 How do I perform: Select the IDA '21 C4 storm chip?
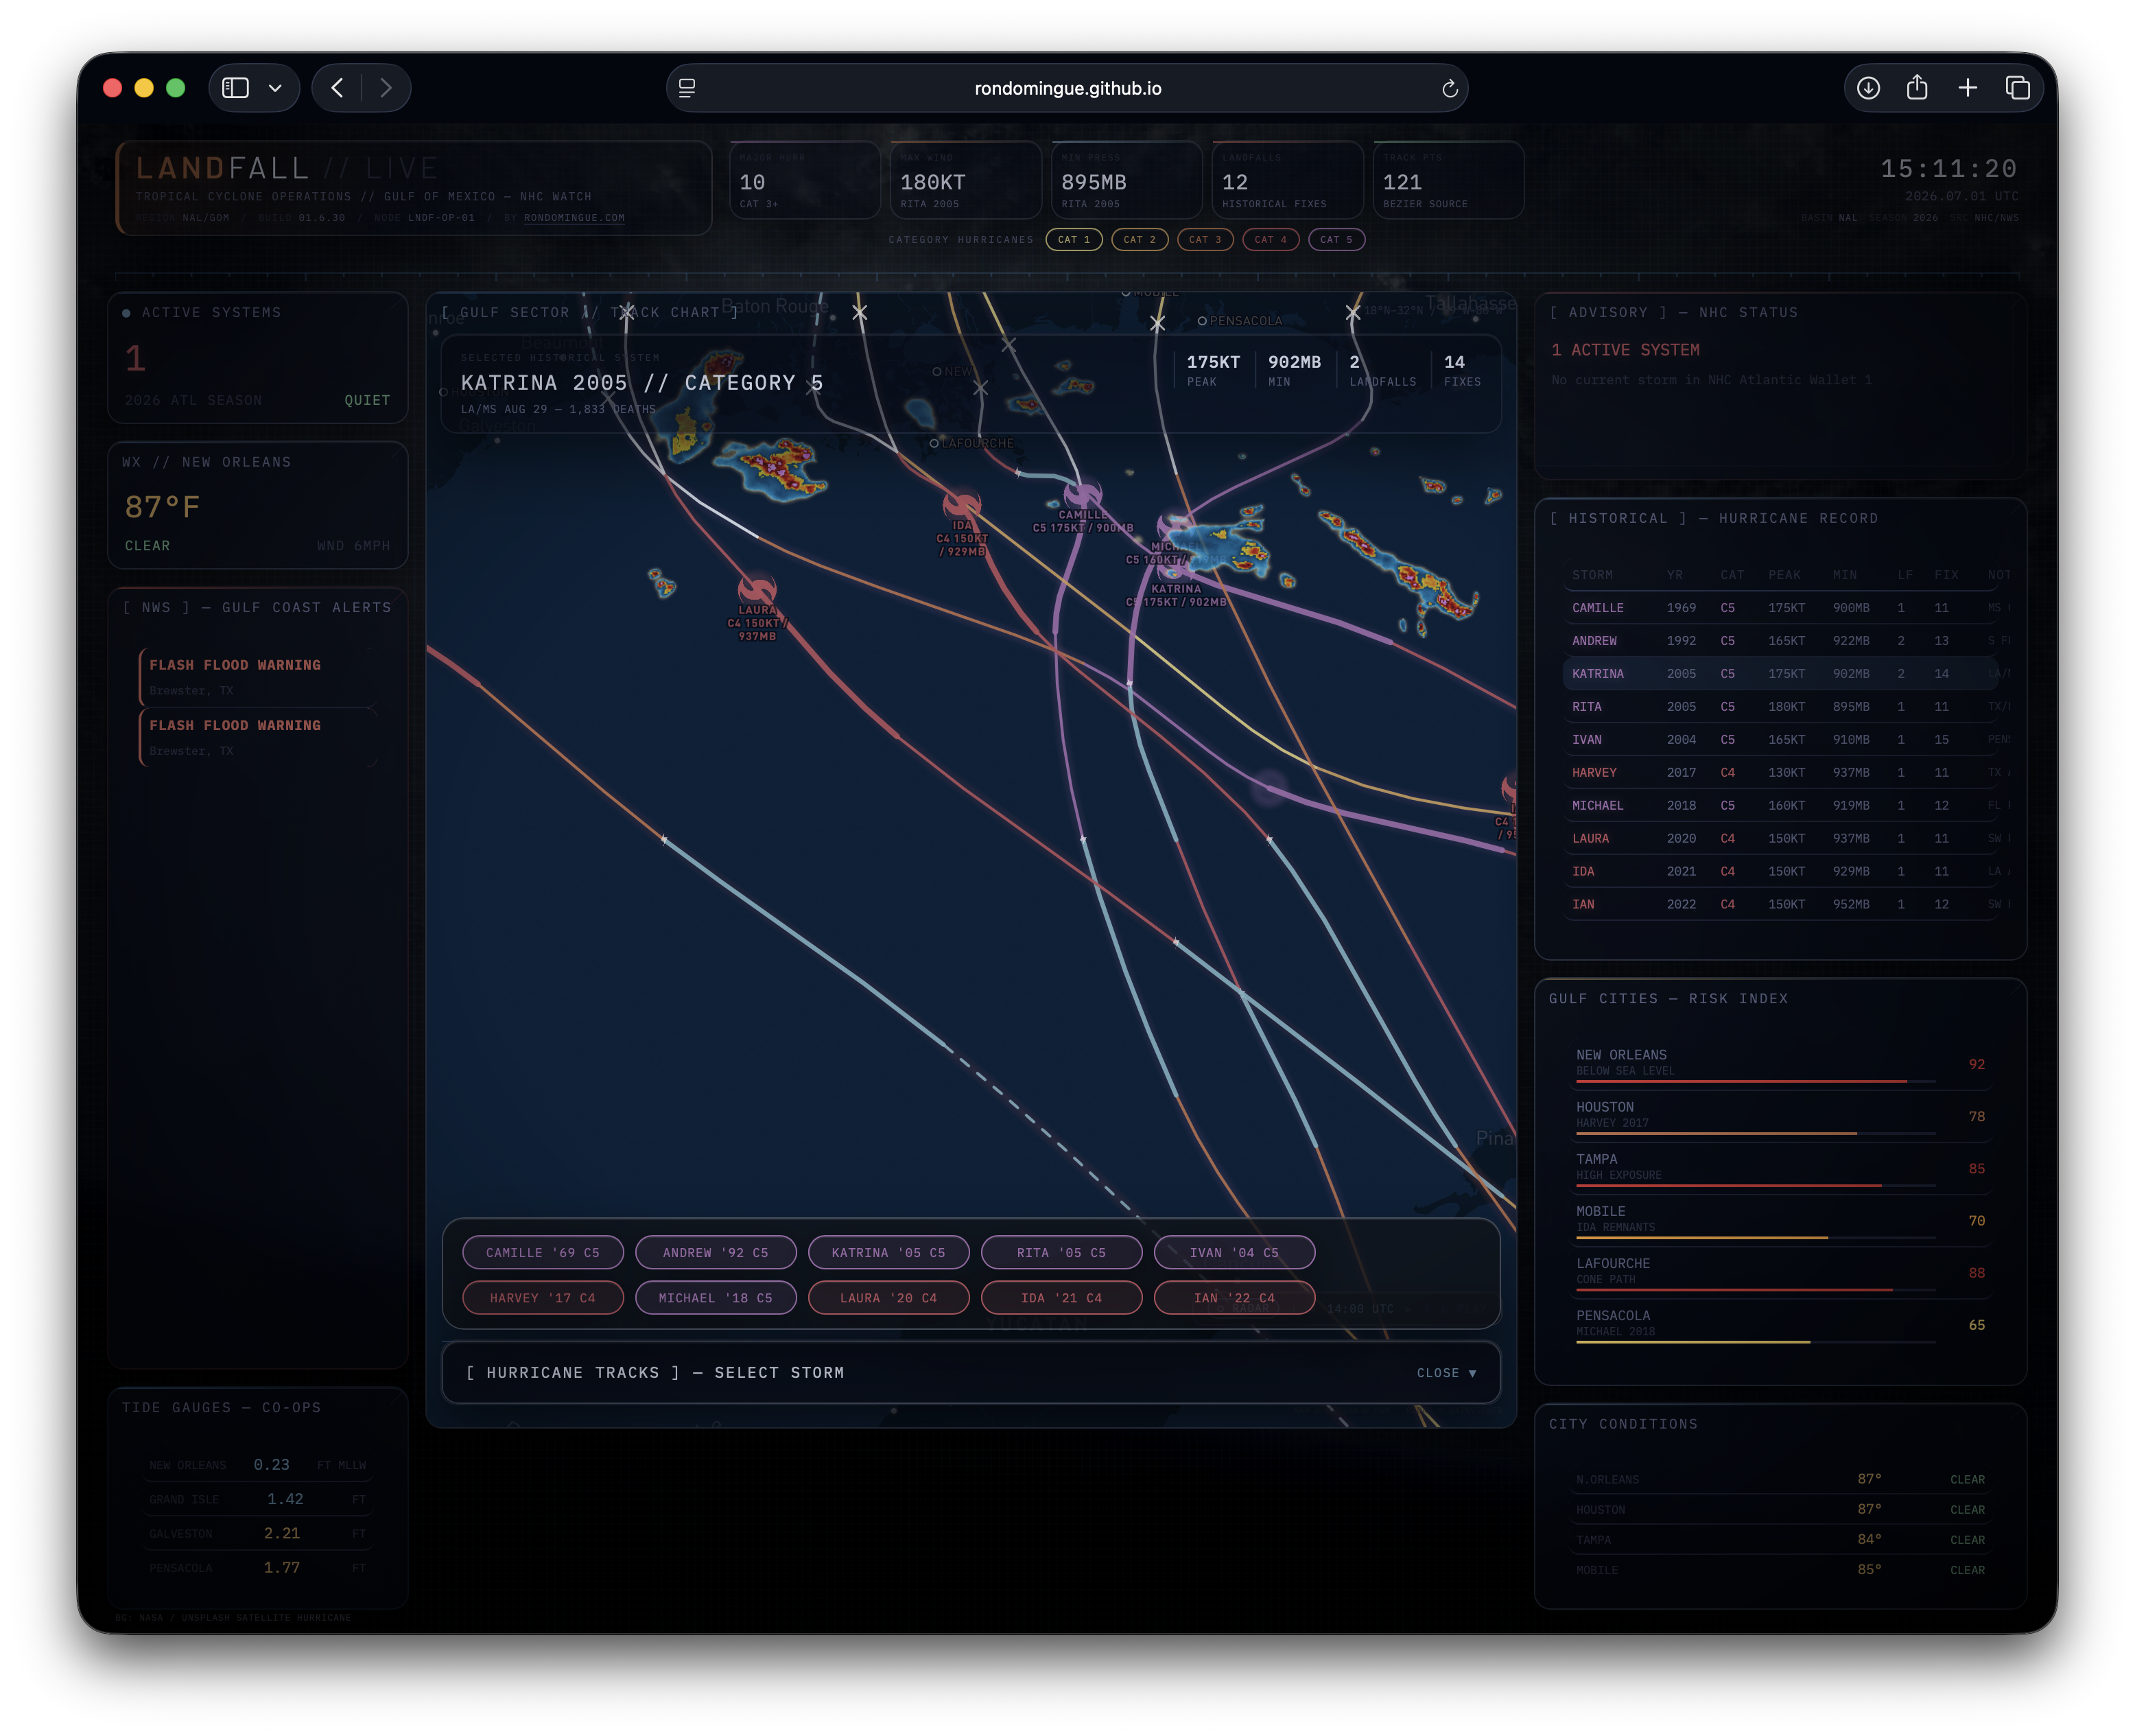[1062, 1298]
